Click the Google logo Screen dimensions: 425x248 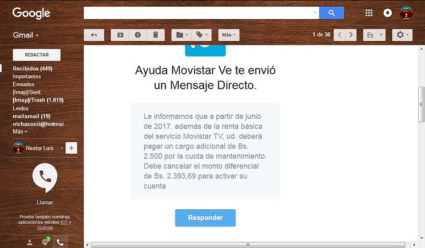31,13
